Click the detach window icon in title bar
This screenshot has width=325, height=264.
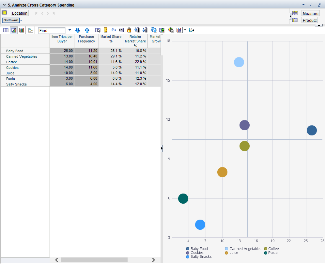(319, 5)
